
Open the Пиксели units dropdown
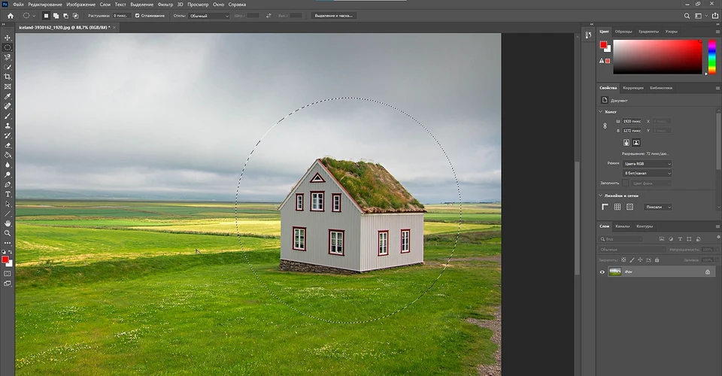(658, 207)
